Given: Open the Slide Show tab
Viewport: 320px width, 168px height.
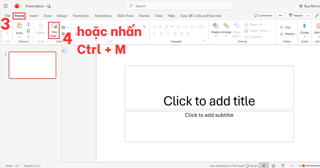Looking at the screenshot, I should click(x=125, y=16).
